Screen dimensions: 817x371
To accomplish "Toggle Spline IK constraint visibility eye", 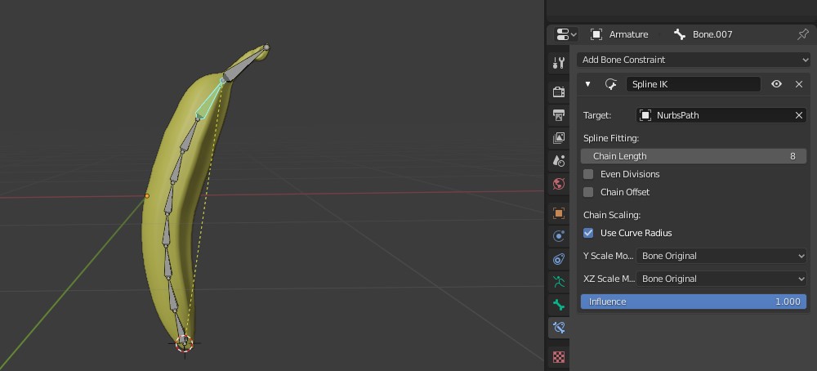I will (x=776, y=84).
